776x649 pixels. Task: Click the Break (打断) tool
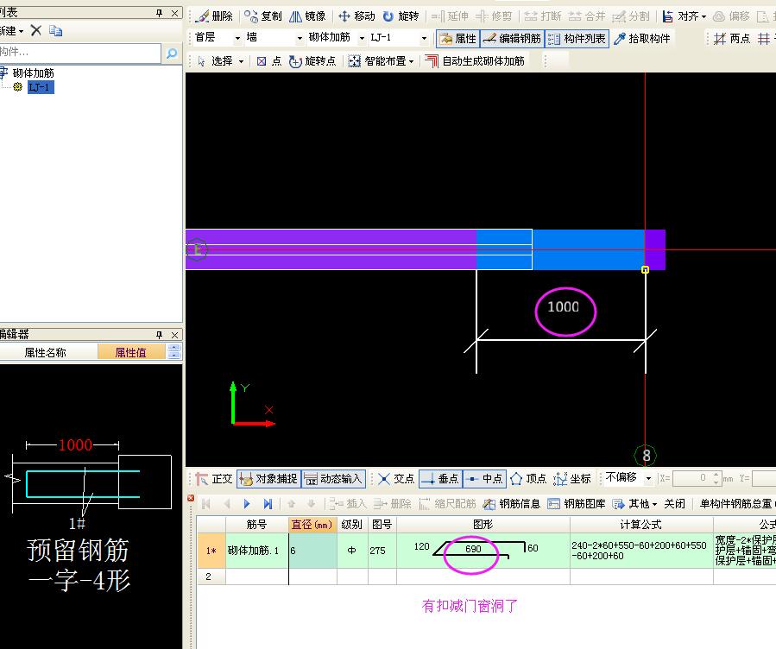tap(543, 16)
